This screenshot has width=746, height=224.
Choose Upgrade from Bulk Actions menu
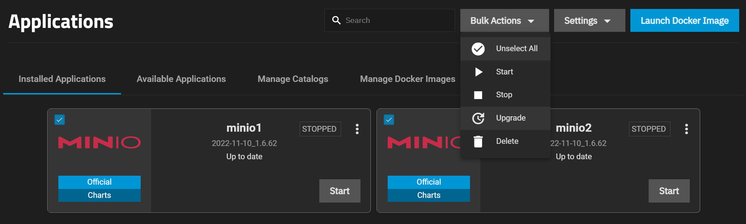click(505, 118)
